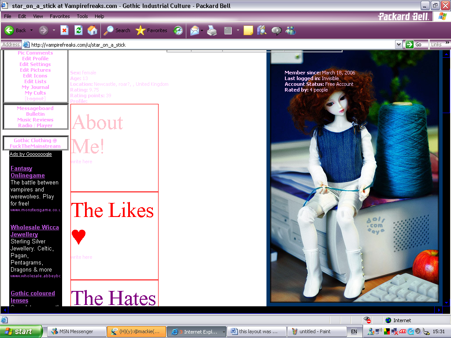Open the Mail toolbar icon
The height and width of the screenshot is (338, 451).
tap(194, 30)
